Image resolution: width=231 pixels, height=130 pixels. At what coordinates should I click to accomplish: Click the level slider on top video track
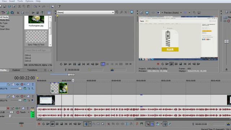pos(20,88)
